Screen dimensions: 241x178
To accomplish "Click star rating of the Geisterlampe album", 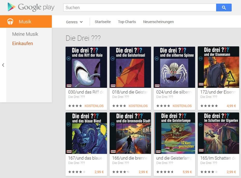I will (165, 172).
